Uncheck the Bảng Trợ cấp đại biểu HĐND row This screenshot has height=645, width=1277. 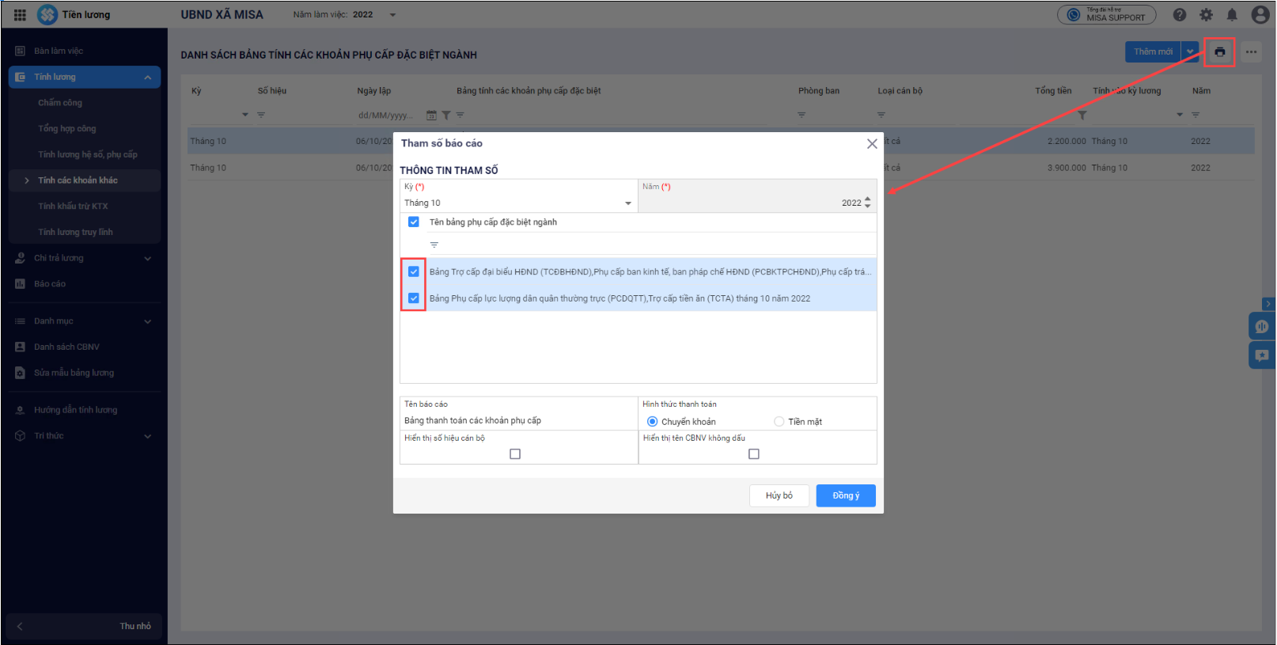413,271
